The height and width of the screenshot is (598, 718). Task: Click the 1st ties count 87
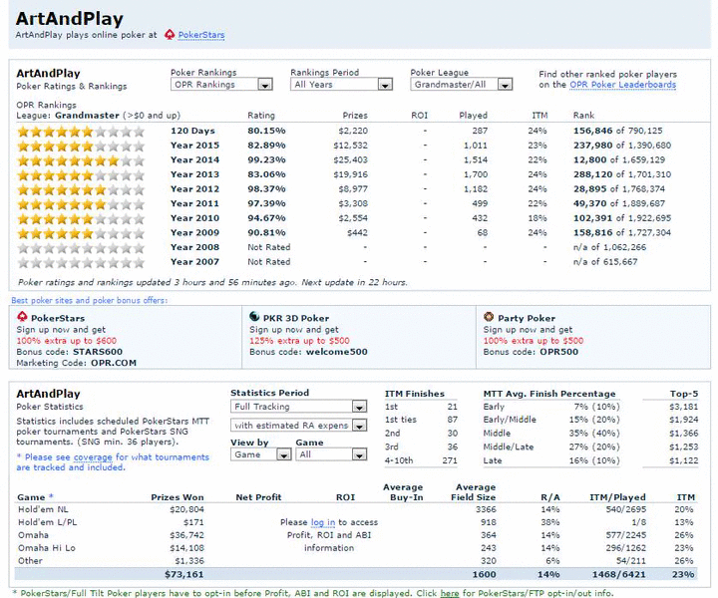point(453,420)
